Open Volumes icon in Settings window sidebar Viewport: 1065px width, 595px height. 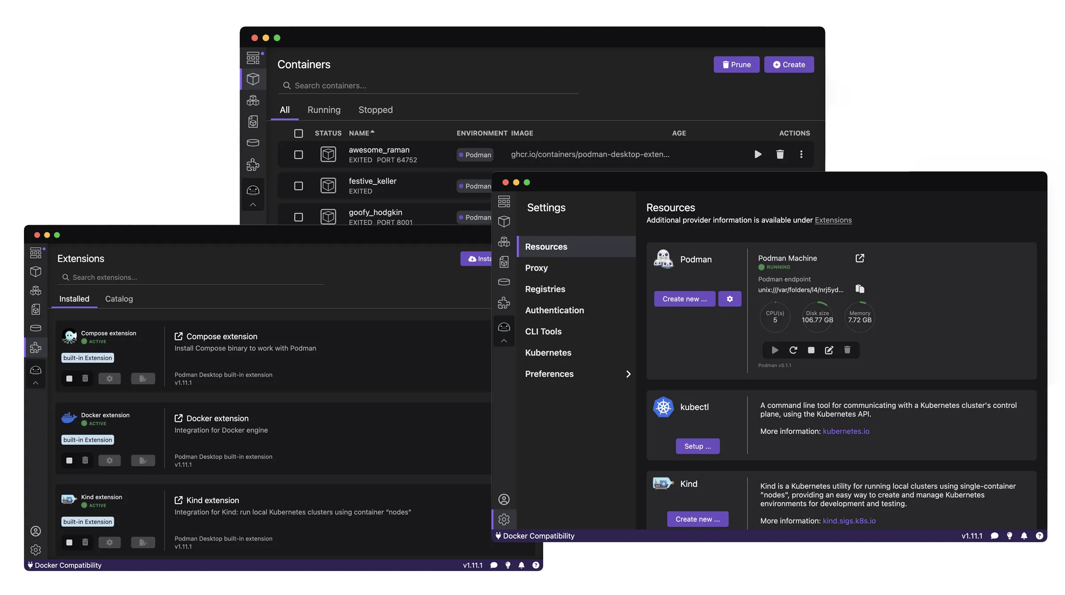click(x=504, y=282)
